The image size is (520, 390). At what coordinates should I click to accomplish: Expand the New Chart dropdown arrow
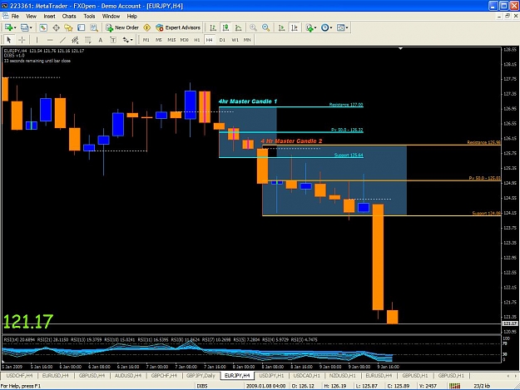coord(15,27)
